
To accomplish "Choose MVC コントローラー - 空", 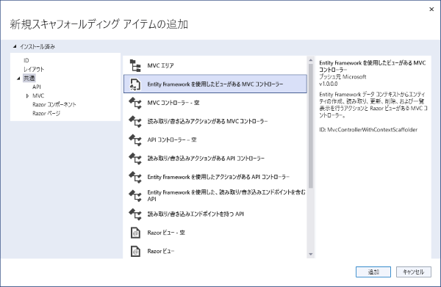I will tap(215, 103).
